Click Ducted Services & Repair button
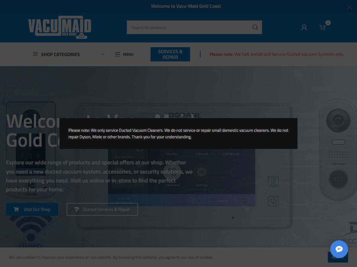 tap(102, 209)
